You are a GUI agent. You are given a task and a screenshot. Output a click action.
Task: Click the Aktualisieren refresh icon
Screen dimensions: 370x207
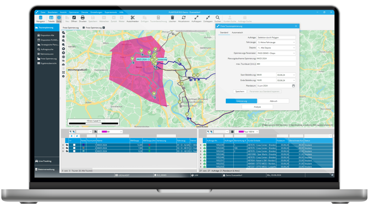click(x=183, y=17)
